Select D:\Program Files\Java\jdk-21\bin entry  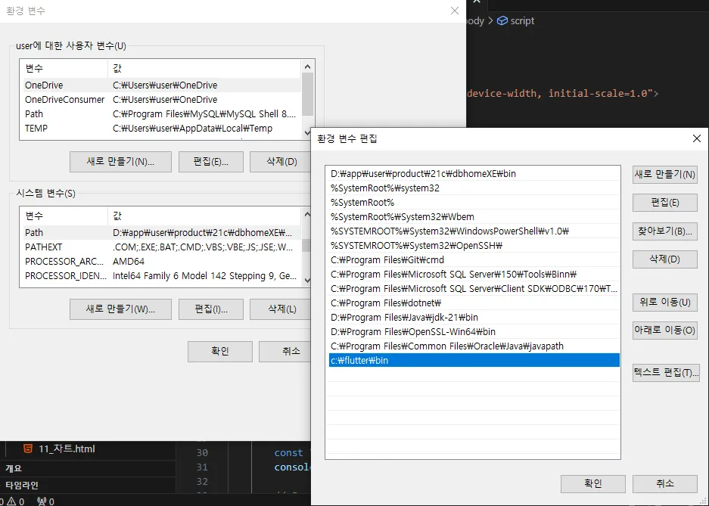[474, 318]
